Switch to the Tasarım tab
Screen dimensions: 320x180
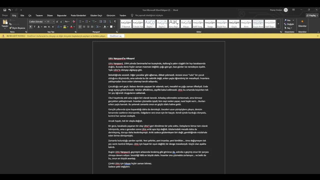click(39, 15)
